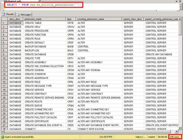Select the CREATE FULLTEXT CATALOG cell
This screenshot has height=140, width=183.
pos(45,117)
